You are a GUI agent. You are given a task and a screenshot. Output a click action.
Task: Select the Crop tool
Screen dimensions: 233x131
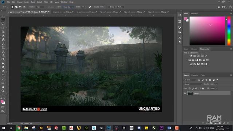tap(3, 32)
